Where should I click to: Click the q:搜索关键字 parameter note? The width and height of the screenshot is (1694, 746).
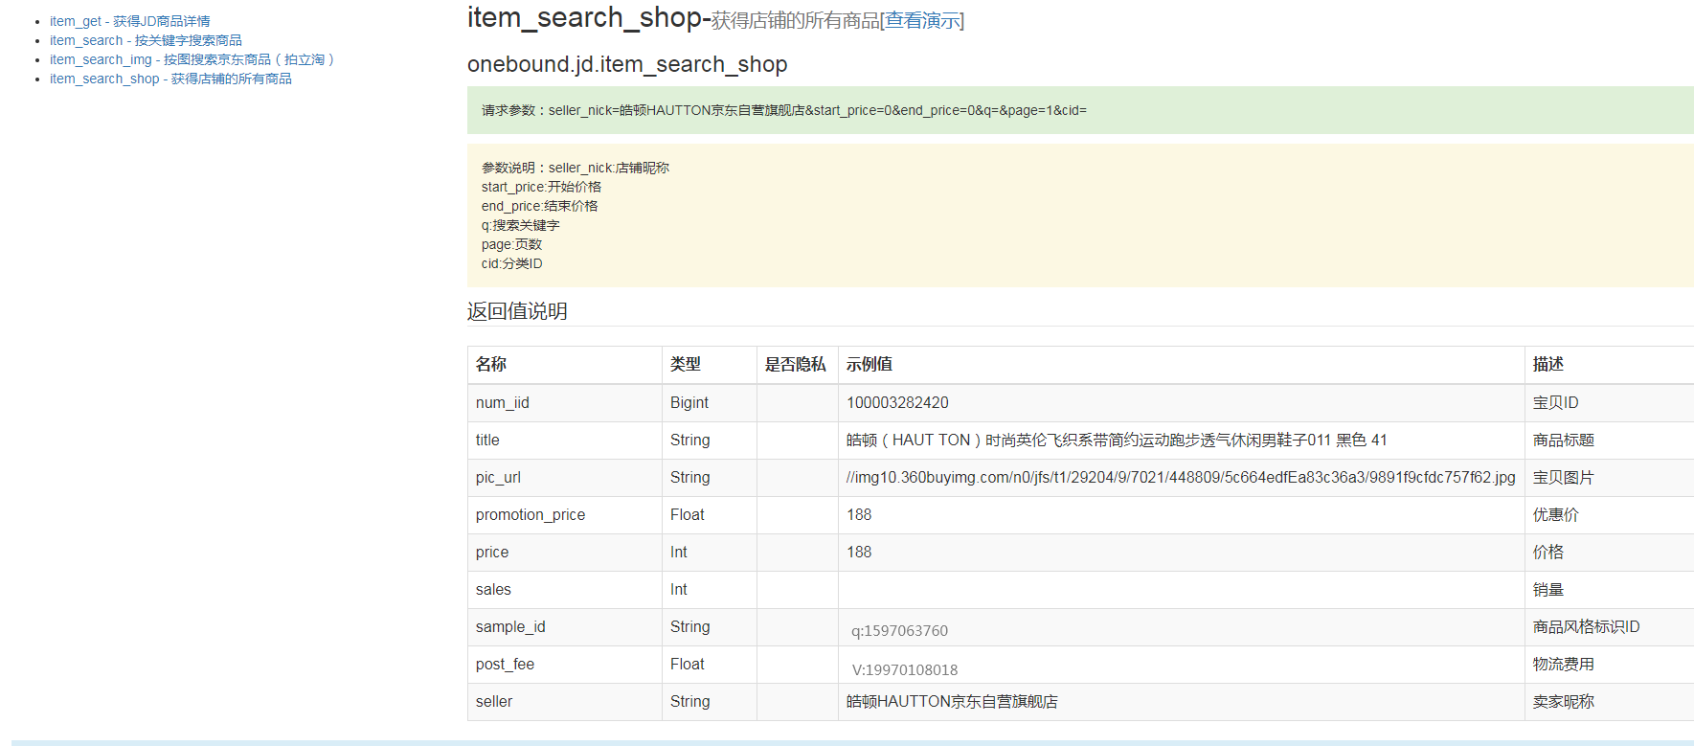[520, 225]
